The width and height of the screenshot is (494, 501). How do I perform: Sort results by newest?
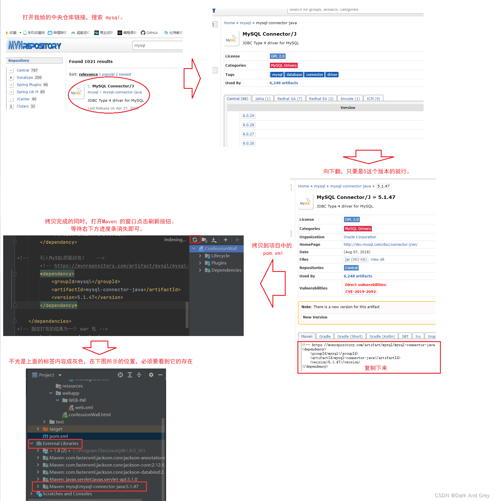[x=125, y=74]
